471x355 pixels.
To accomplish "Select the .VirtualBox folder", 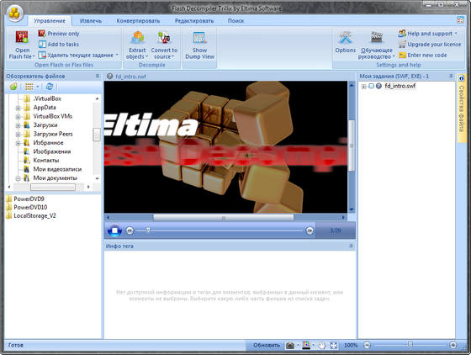I will (47, 98).
